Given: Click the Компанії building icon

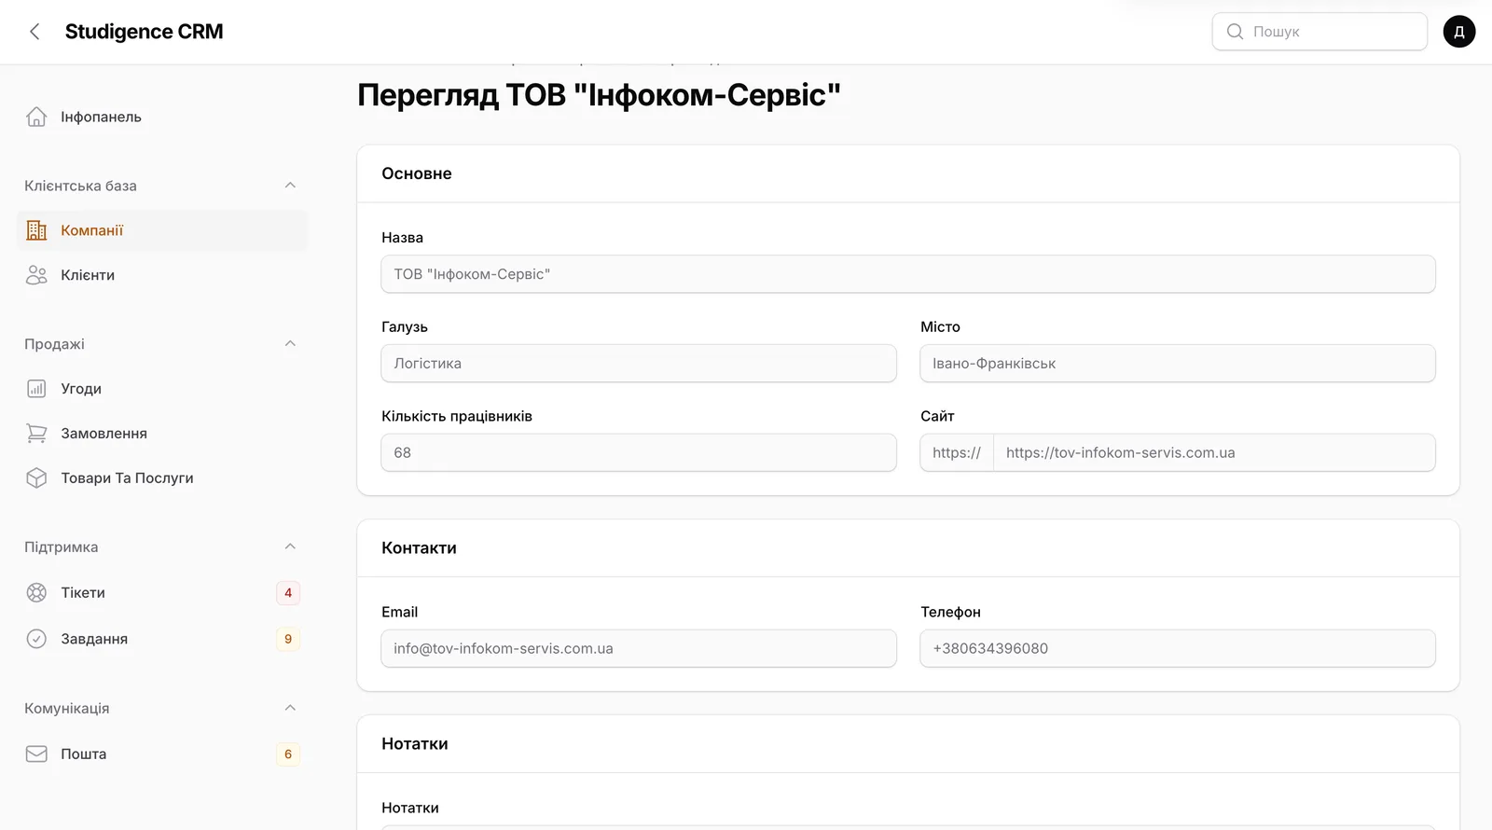Looking at the screenshot, I should pos(36,230).
